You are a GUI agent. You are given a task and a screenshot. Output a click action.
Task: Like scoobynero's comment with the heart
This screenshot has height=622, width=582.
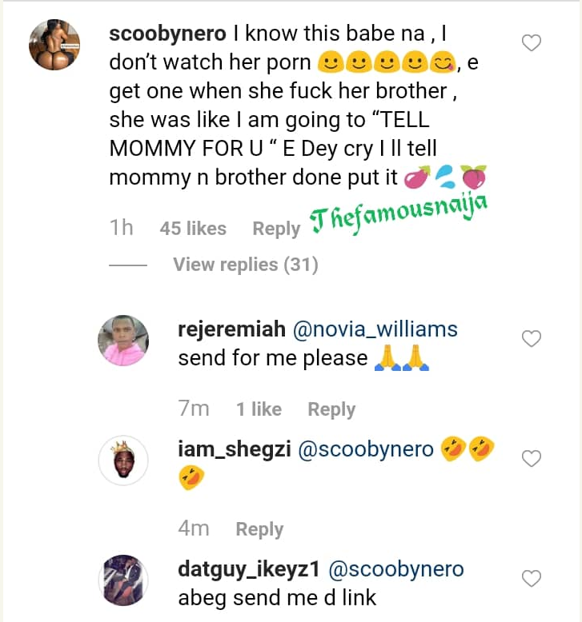pyautogui.click(x=531, y=42)
